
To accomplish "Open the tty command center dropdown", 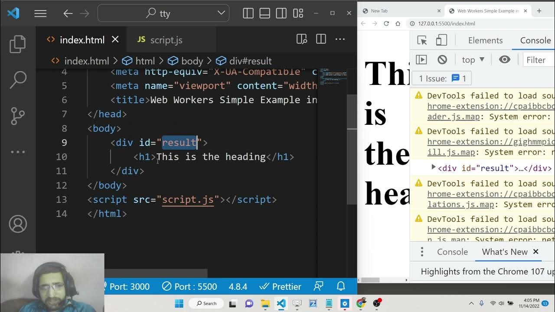I will coord(221,13).
